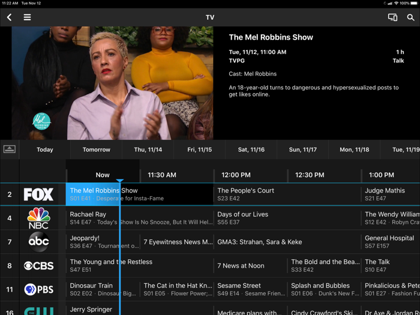The image size is (420, 315).
Task: Open The Young and the Restless listing
Action: tap(140, 265)
